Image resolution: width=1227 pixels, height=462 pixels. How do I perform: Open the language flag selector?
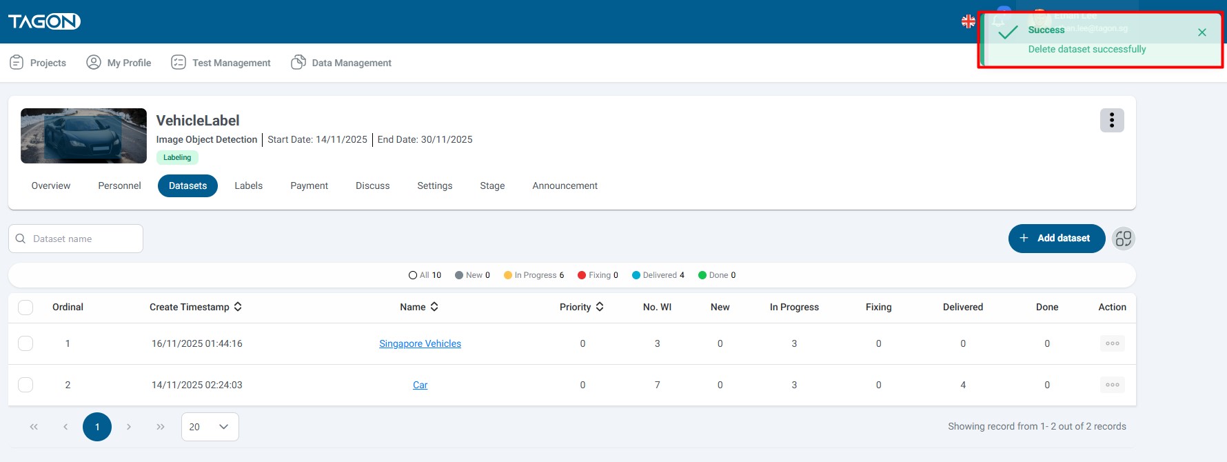click(x=968, y=21)
